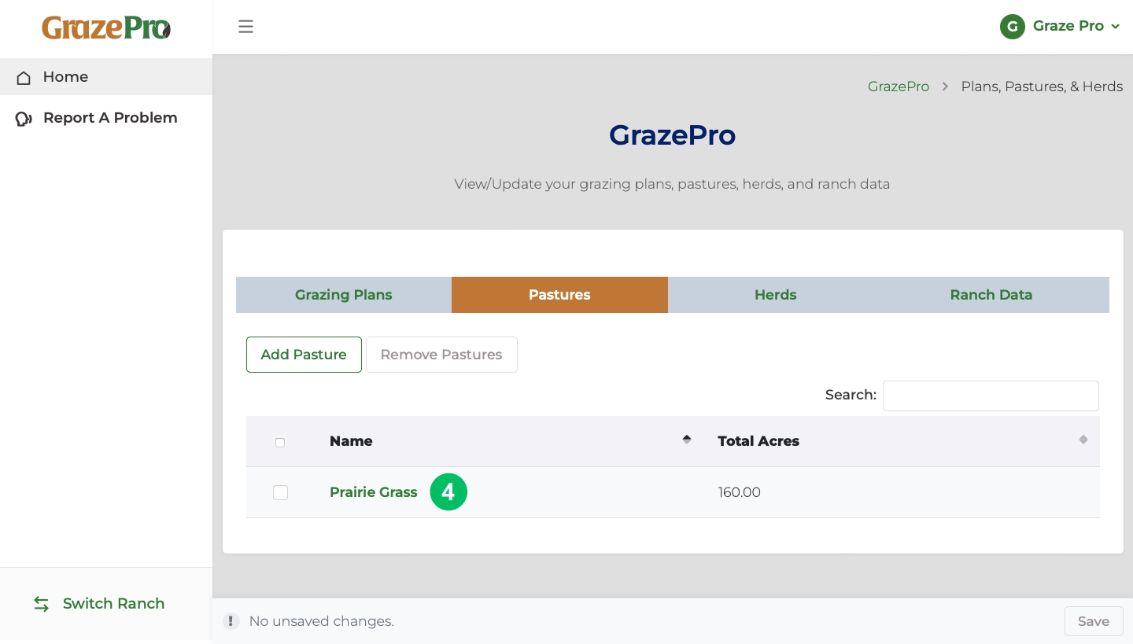1133x644 pixels.
Task: Open the Prairie Grass pasture link
Action: click(374, 492)
